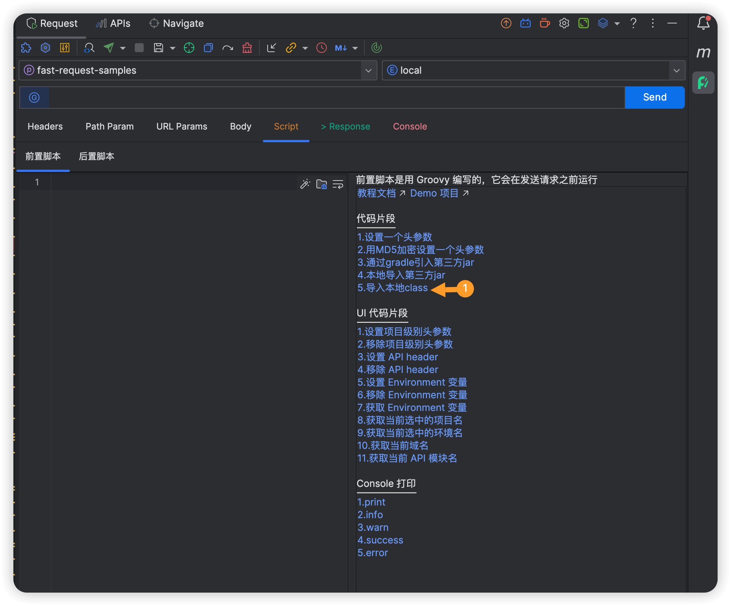Click the gray stop square
Image resolution: width=731 pixels, height=606 pixels.
pyautogui.click(x=139, y=48)
